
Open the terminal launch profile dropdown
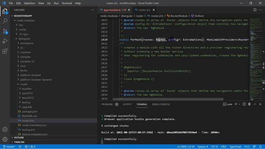(239, 104)
